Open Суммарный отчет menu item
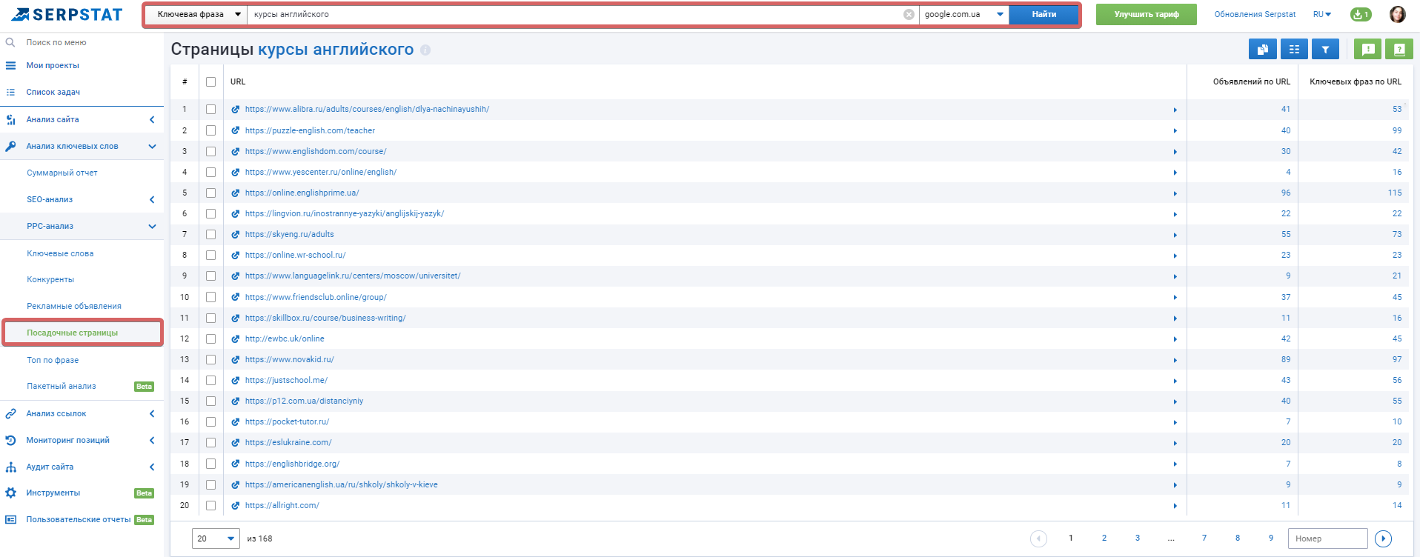This screenshot has height=557, width=1420. pos(62,173)
